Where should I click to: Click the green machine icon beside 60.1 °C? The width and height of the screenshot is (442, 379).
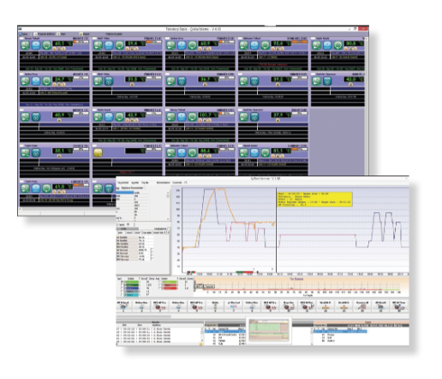26,45
